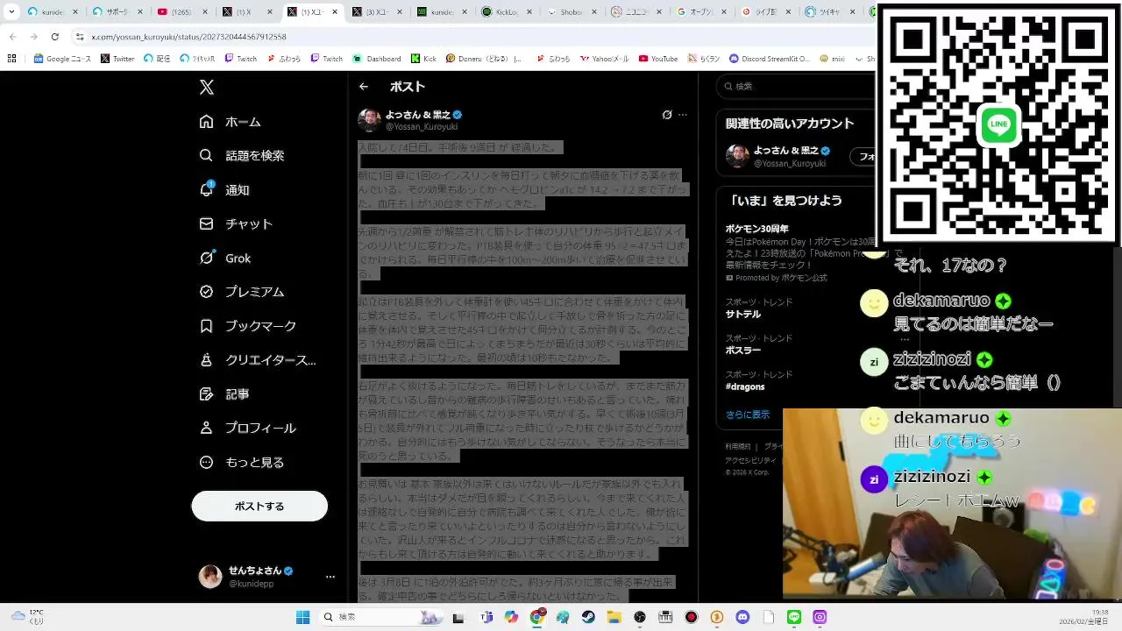Click the address bar URL
This screenshot has height=631, width=1122.
(188, 37)
